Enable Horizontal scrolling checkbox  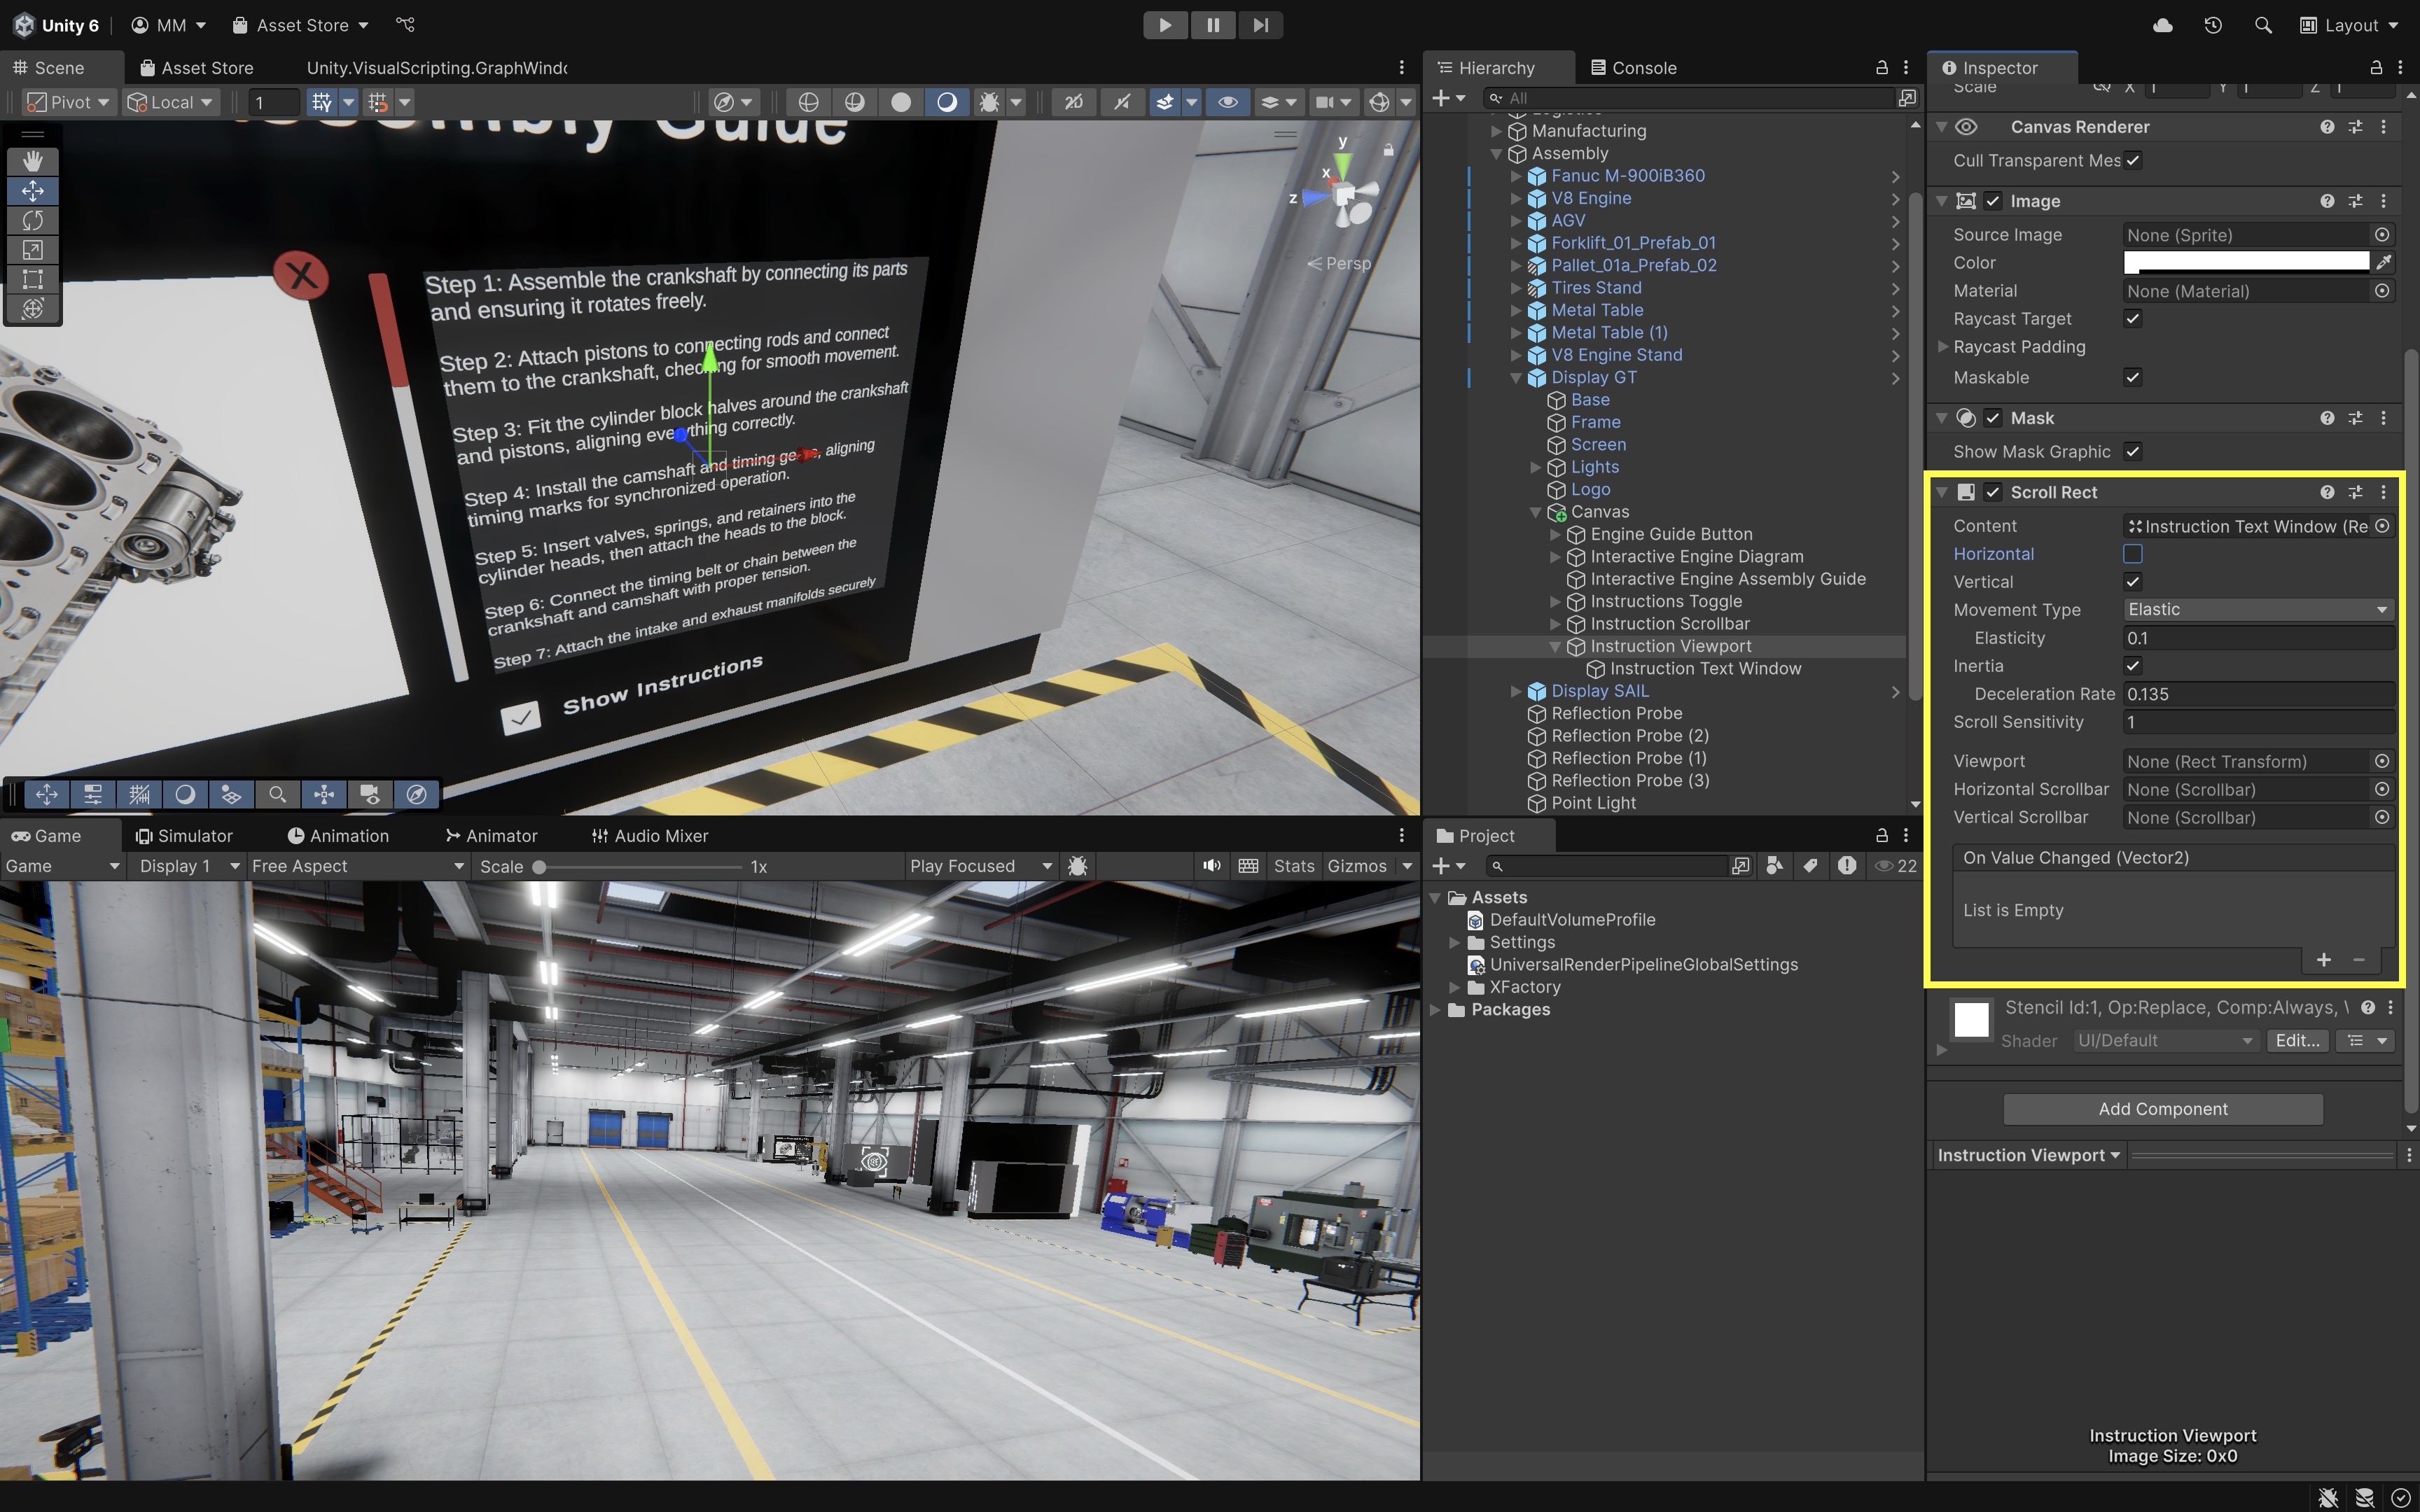pyautogui.click(x=2132, y=554)
